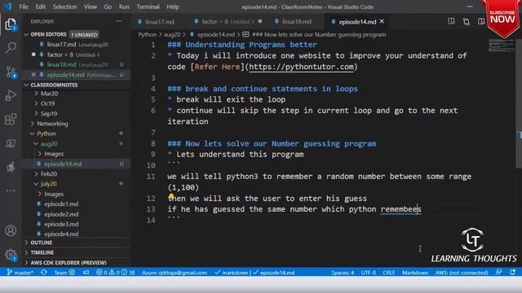Open the Extensions view

pos(11,120)
